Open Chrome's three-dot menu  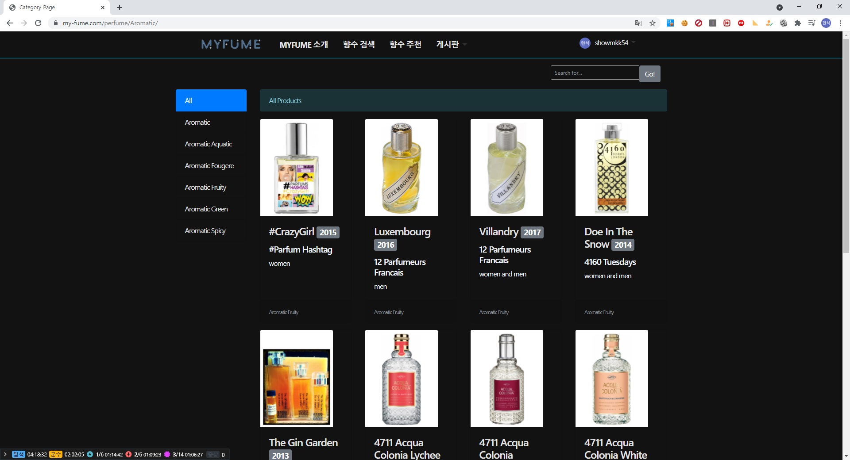click(x=840, y=23)
